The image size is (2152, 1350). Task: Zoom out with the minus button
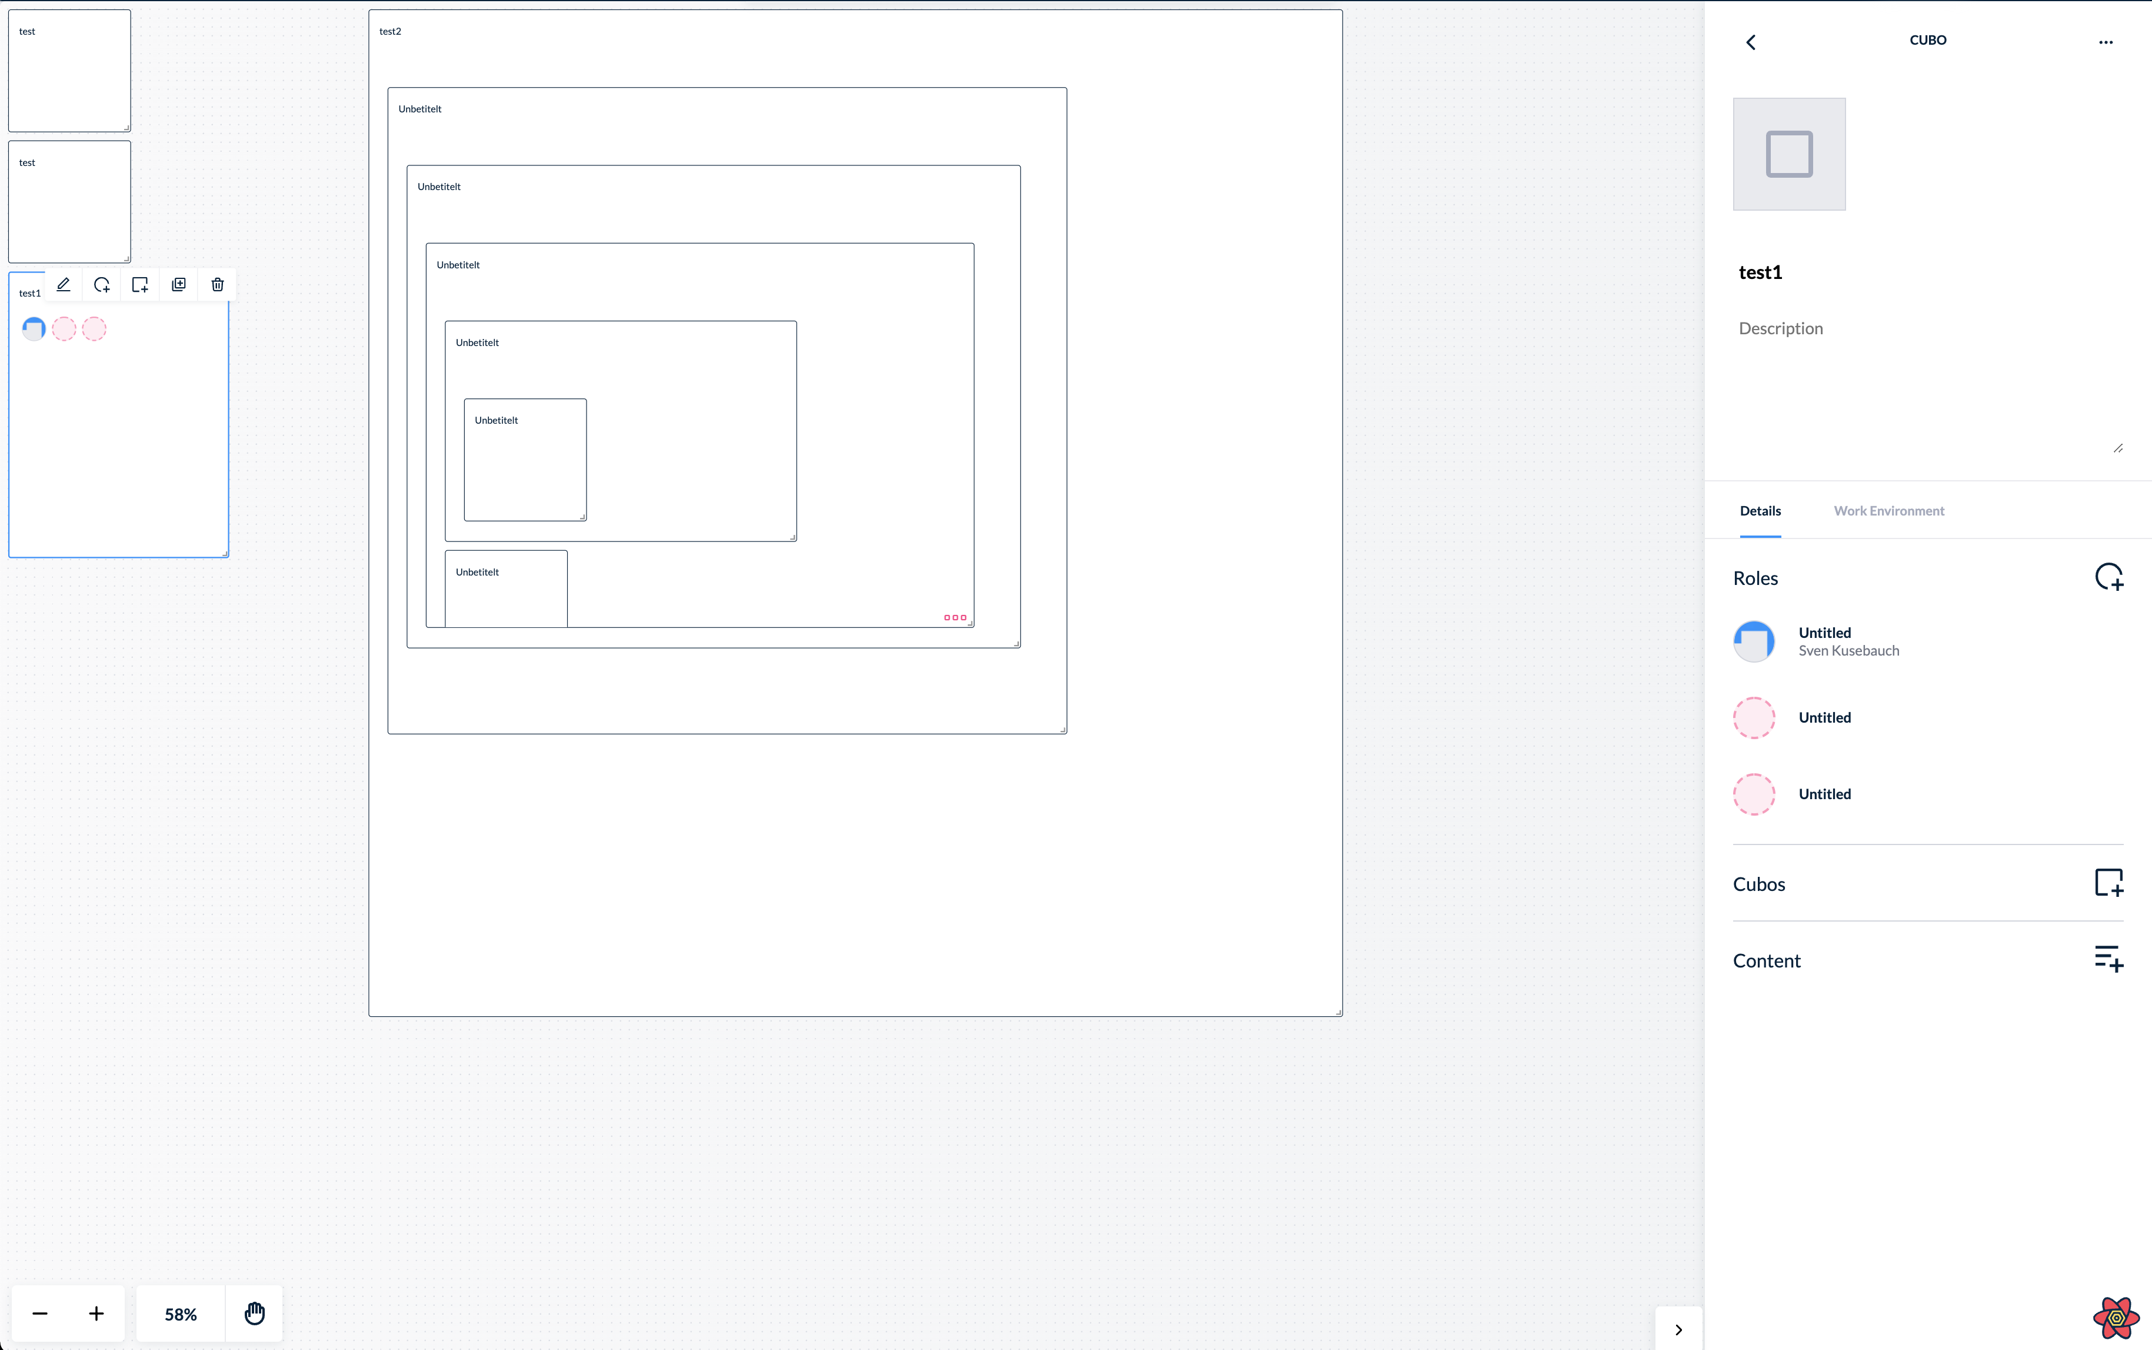click(40, 1314)
